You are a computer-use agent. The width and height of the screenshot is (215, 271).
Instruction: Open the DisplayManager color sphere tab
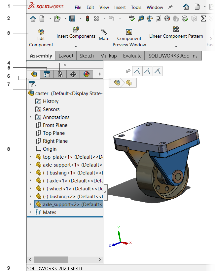[86, 74]
